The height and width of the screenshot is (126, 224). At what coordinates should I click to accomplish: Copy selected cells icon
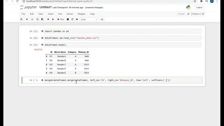pyautogui.click(x=37, y=19)
